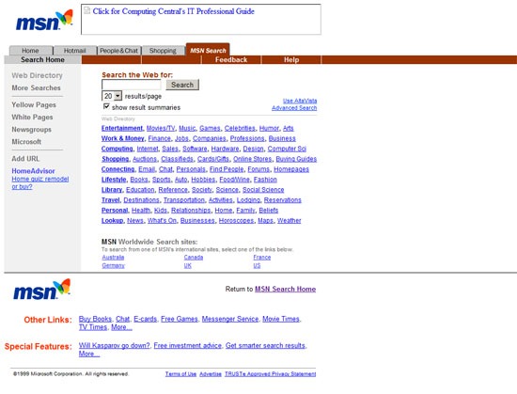
Task: Go to Yellow Pages in sidebar
Action: click(x=34, y=104)
